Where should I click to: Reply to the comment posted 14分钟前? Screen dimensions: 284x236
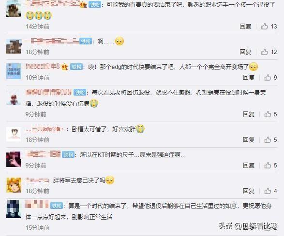tap(245, 27)
